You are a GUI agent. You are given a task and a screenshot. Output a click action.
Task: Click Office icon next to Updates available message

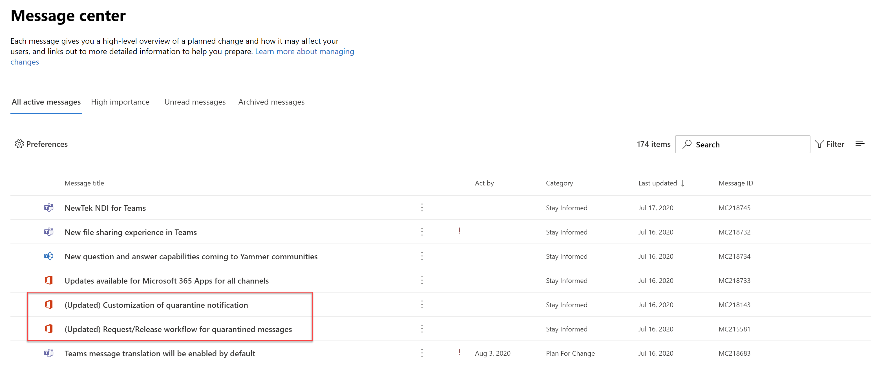48,280
